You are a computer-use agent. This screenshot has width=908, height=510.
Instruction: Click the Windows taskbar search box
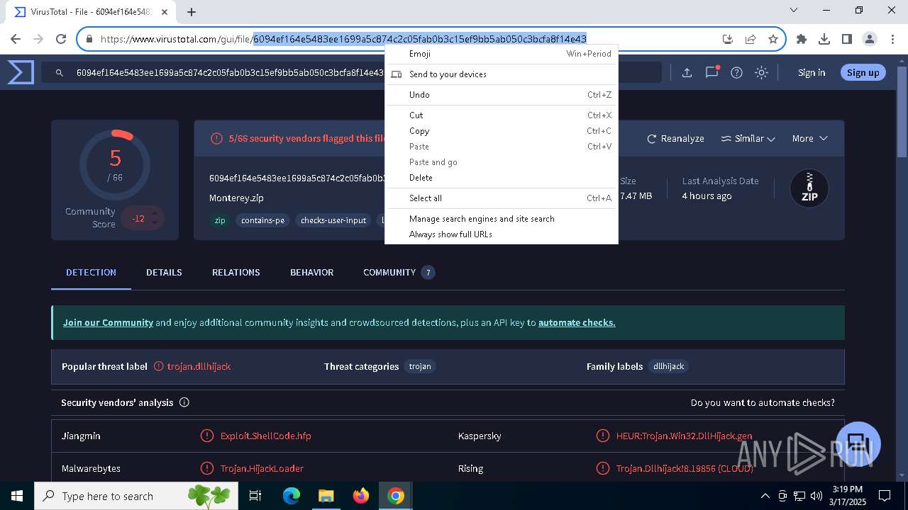click(x=136, y=496)
